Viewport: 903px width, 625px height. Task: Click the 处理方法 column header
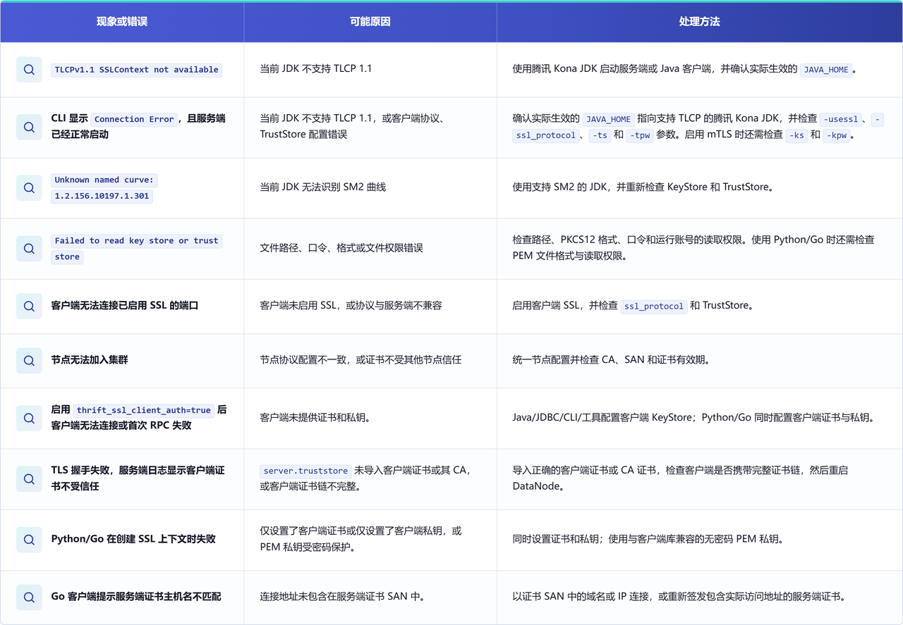[700, 22]
